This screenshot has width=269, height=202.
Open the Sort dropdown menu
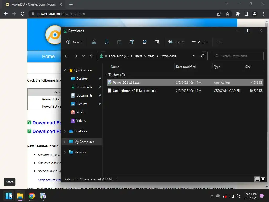point(176,42)
